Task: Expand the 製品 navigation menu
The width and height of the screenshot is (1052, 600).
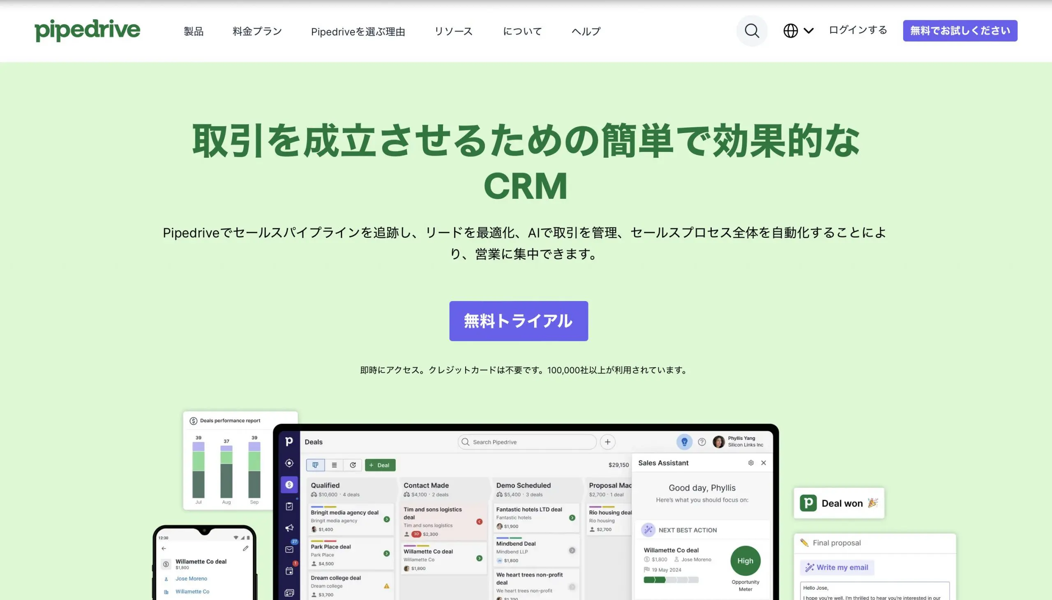Action: tap(194, 30)
